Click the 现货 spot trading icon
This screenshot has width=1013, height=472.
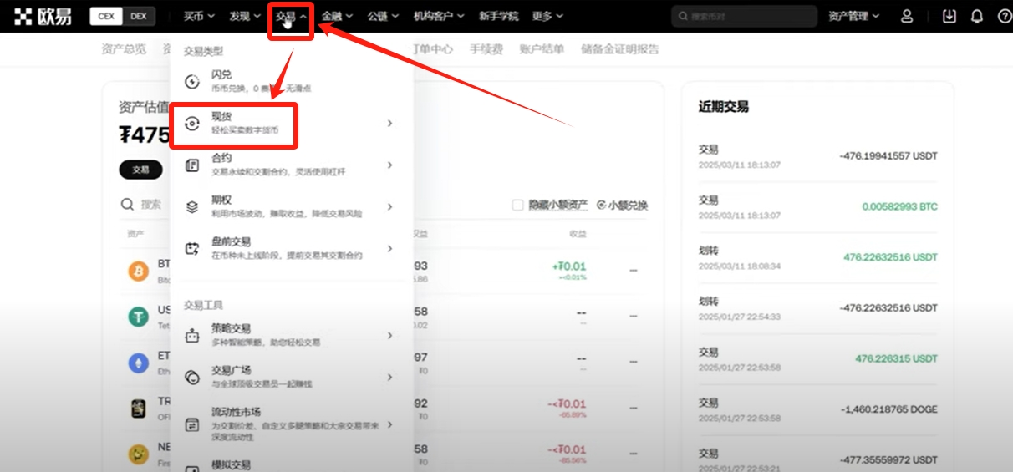point(192,124)
